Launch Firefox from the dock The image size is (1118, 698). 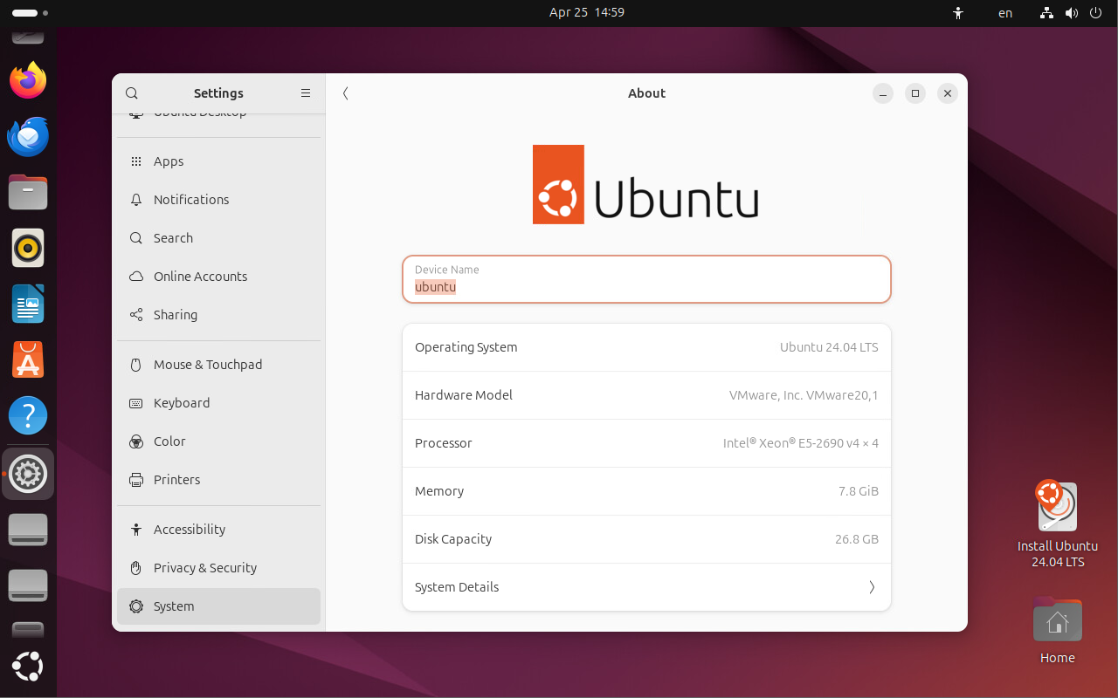coord(28,81)
